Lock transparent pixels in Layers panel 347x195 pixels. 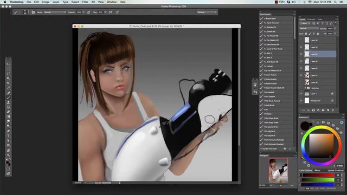point(306,34)
